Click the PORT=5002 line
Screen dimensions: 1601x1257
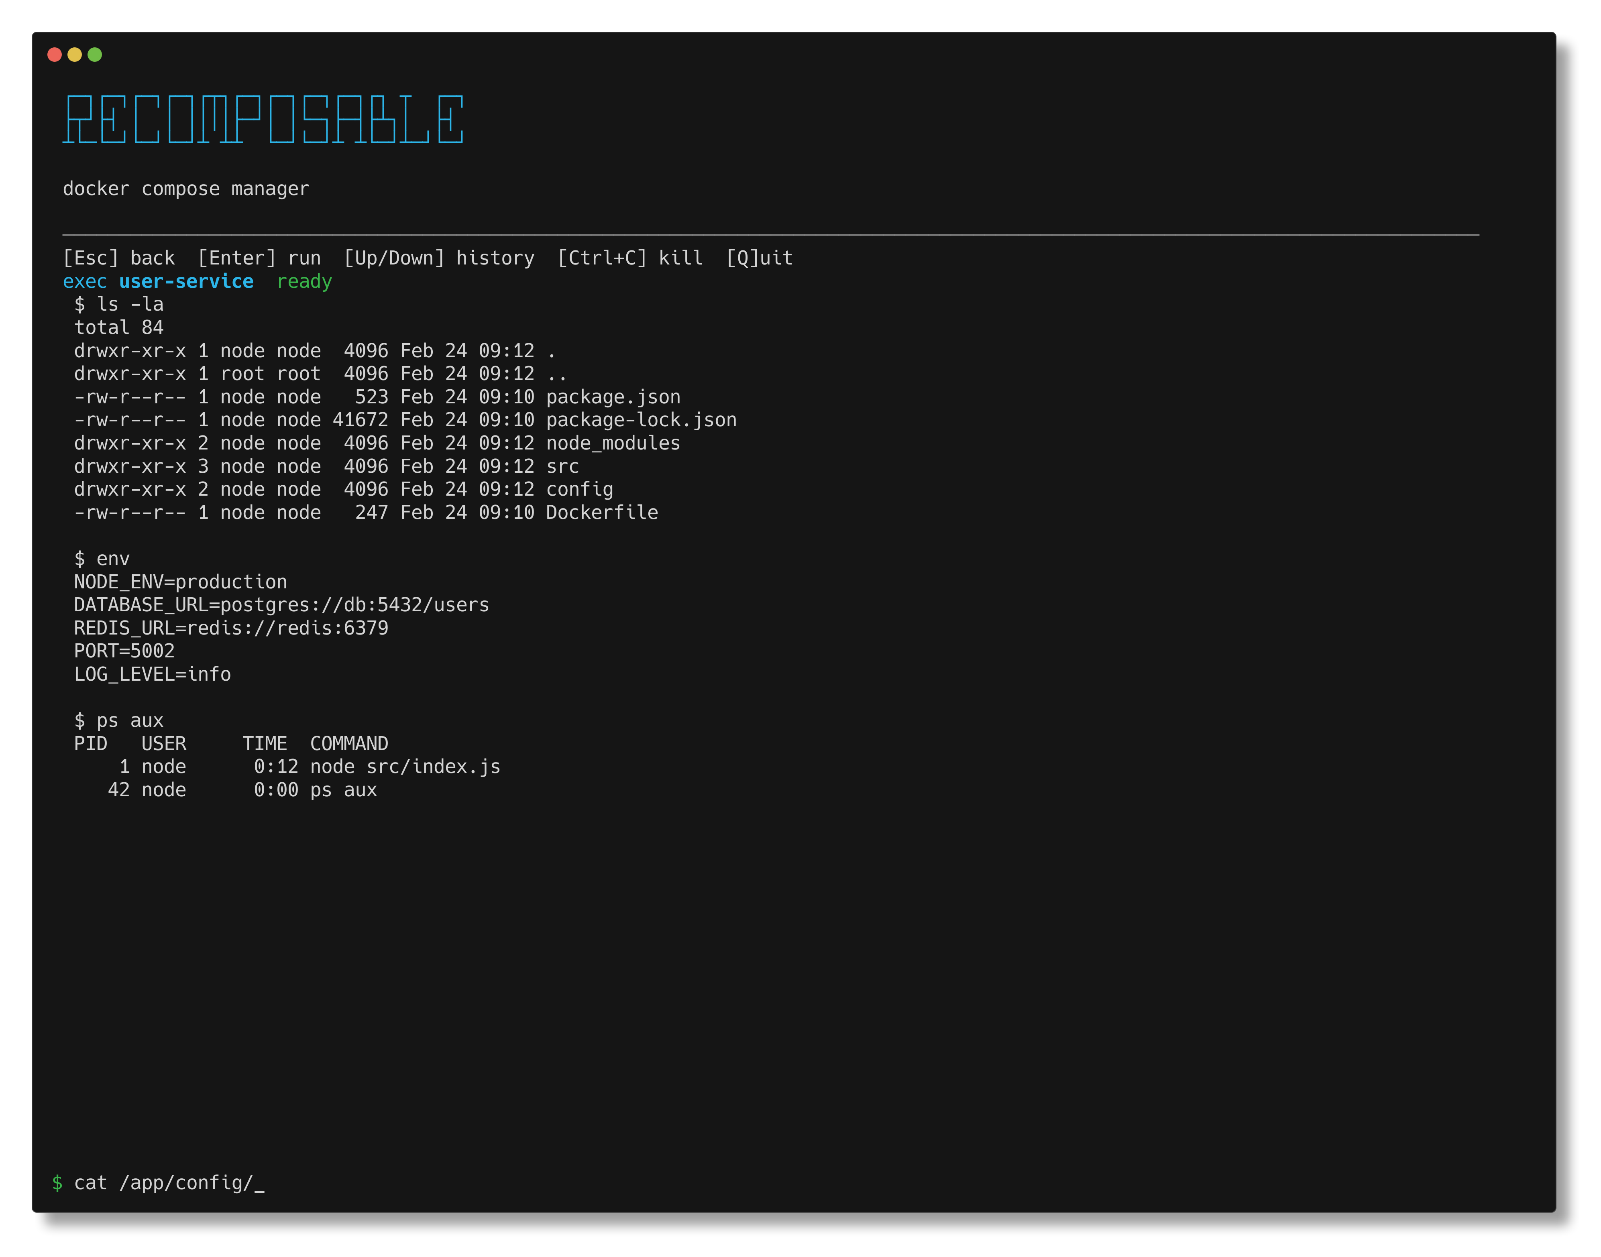124,651
